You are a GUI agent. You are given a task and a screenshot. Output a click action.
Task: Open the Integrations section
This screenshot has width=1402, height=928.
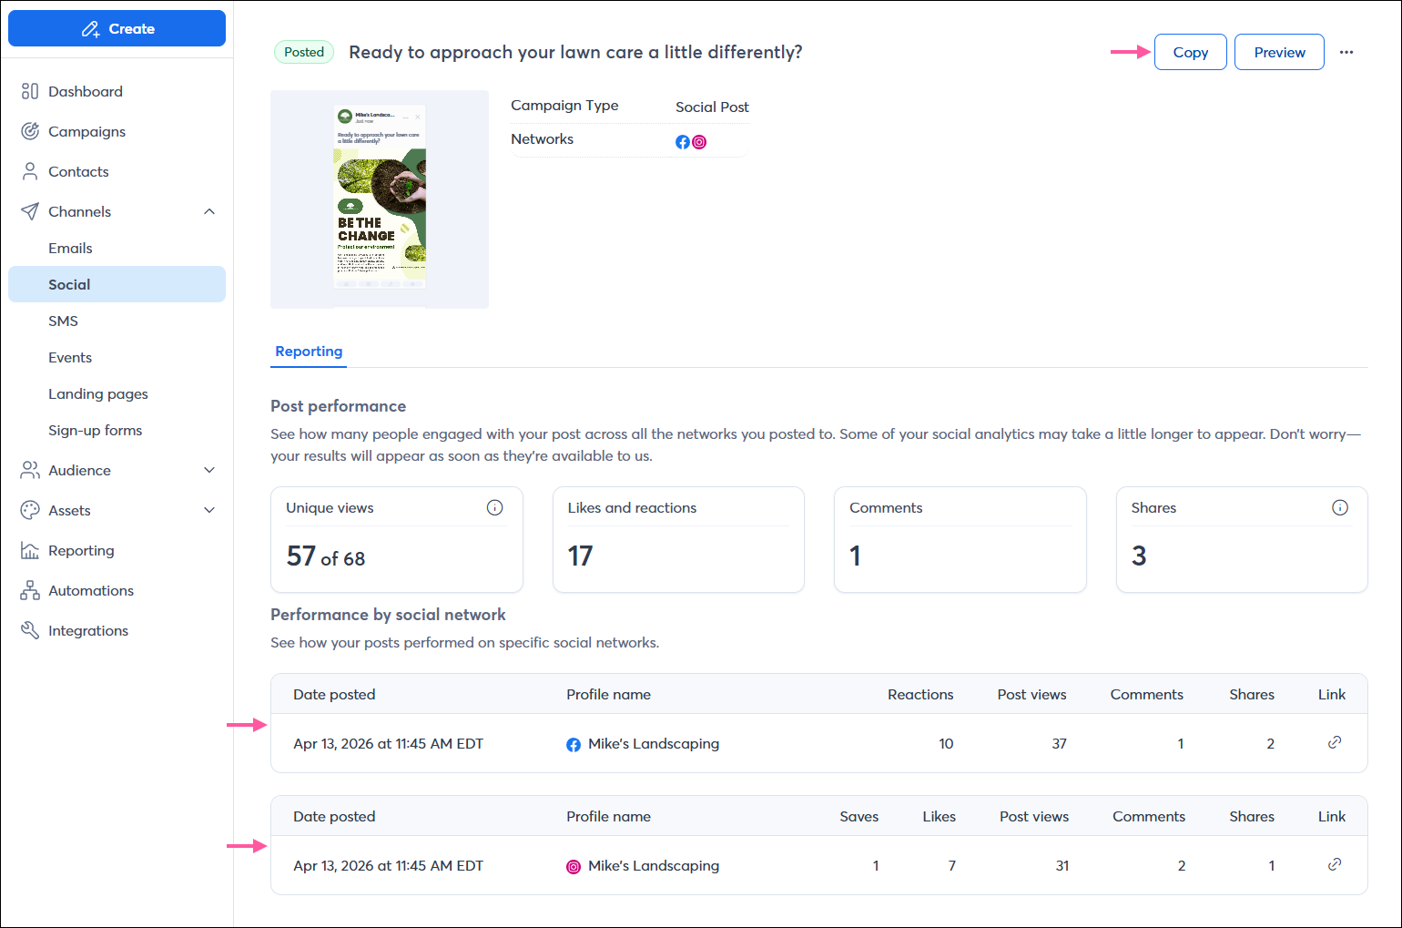(x=86, y=630)
